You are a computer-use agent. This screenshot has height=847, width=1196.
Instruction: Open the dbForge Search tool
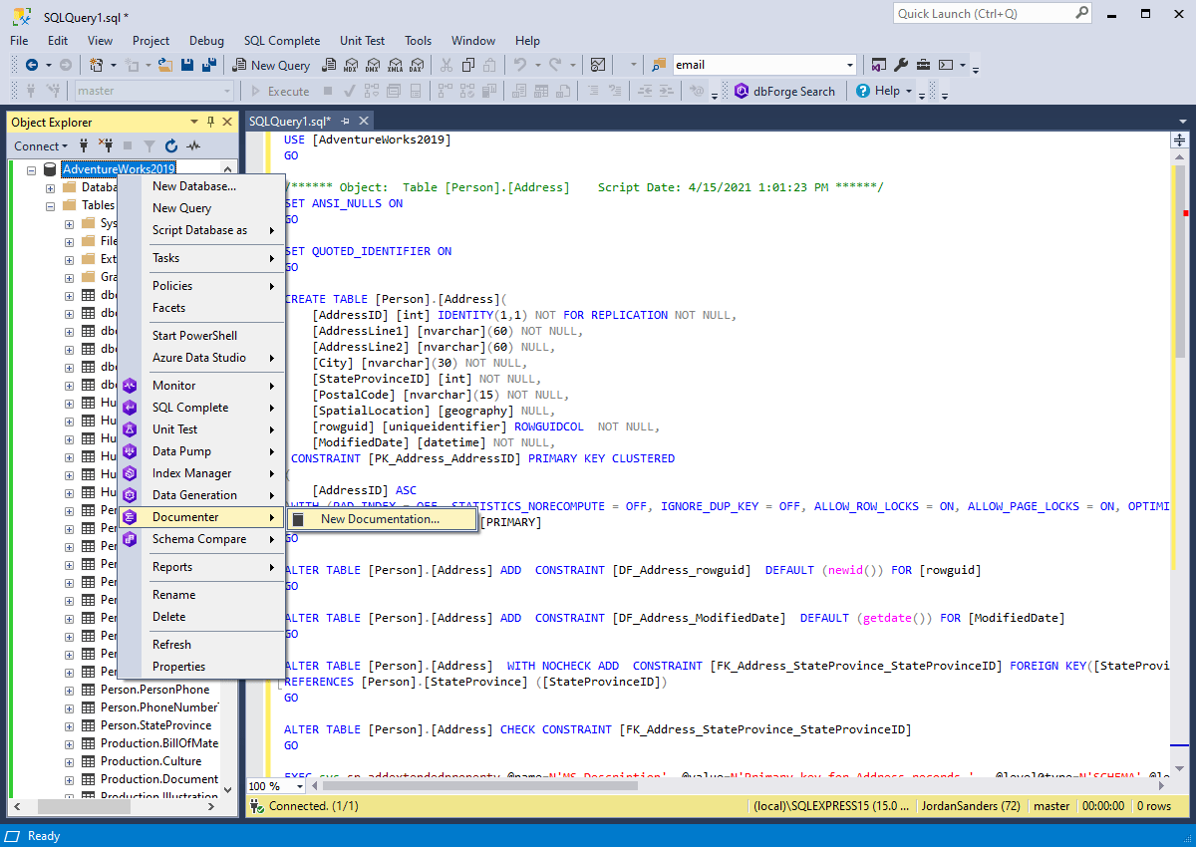pos(787,91)
